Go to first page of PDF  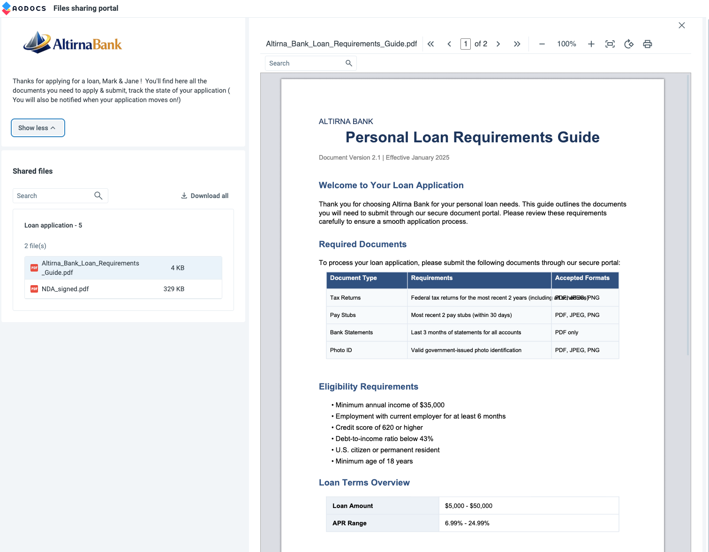tap(430, 44)
